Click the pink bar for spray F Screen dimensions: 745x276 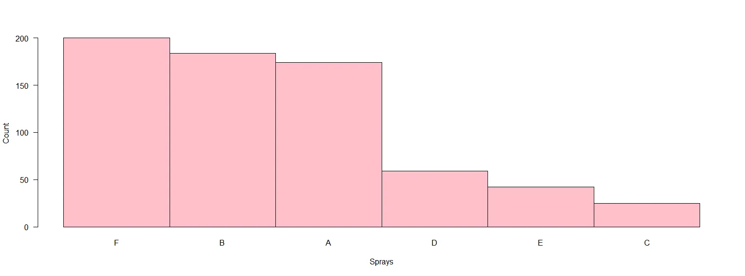[116, 132]
